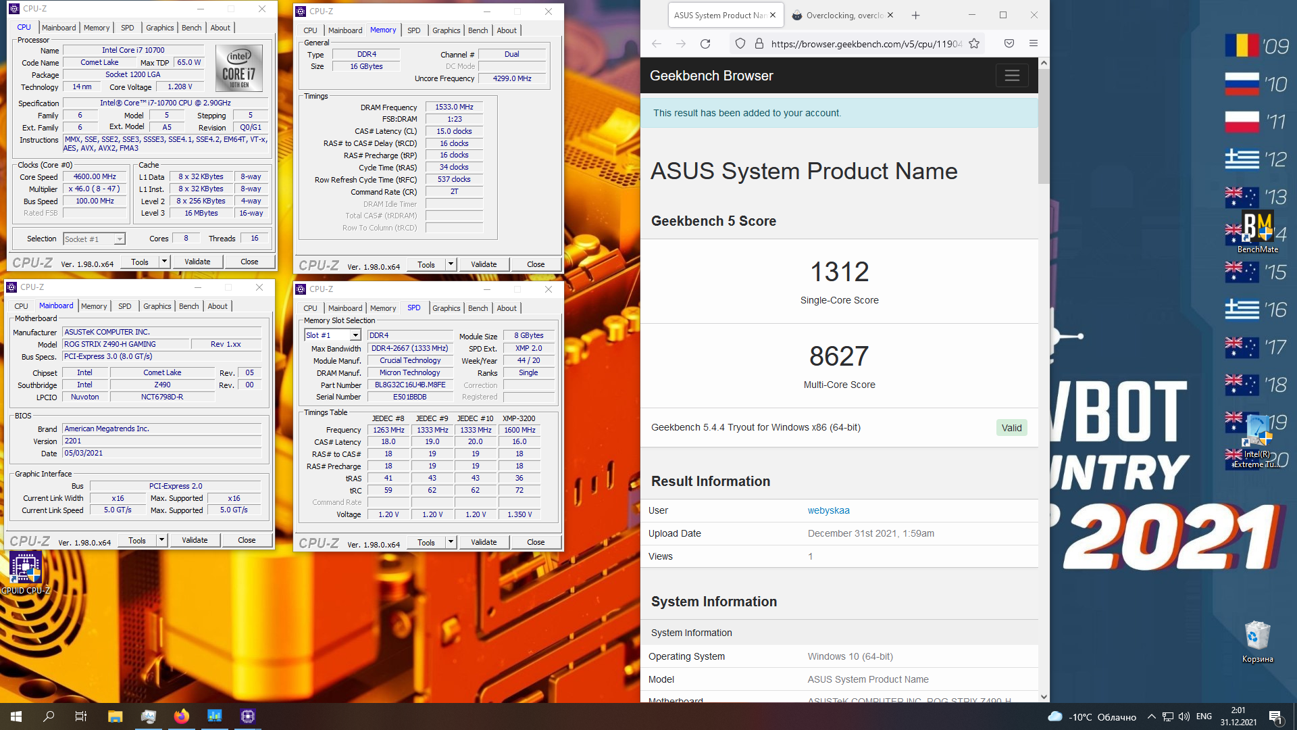Screen dimensions: 1297x730
Task: Expand Tools arrow in the CPU window
Action: 164,262
